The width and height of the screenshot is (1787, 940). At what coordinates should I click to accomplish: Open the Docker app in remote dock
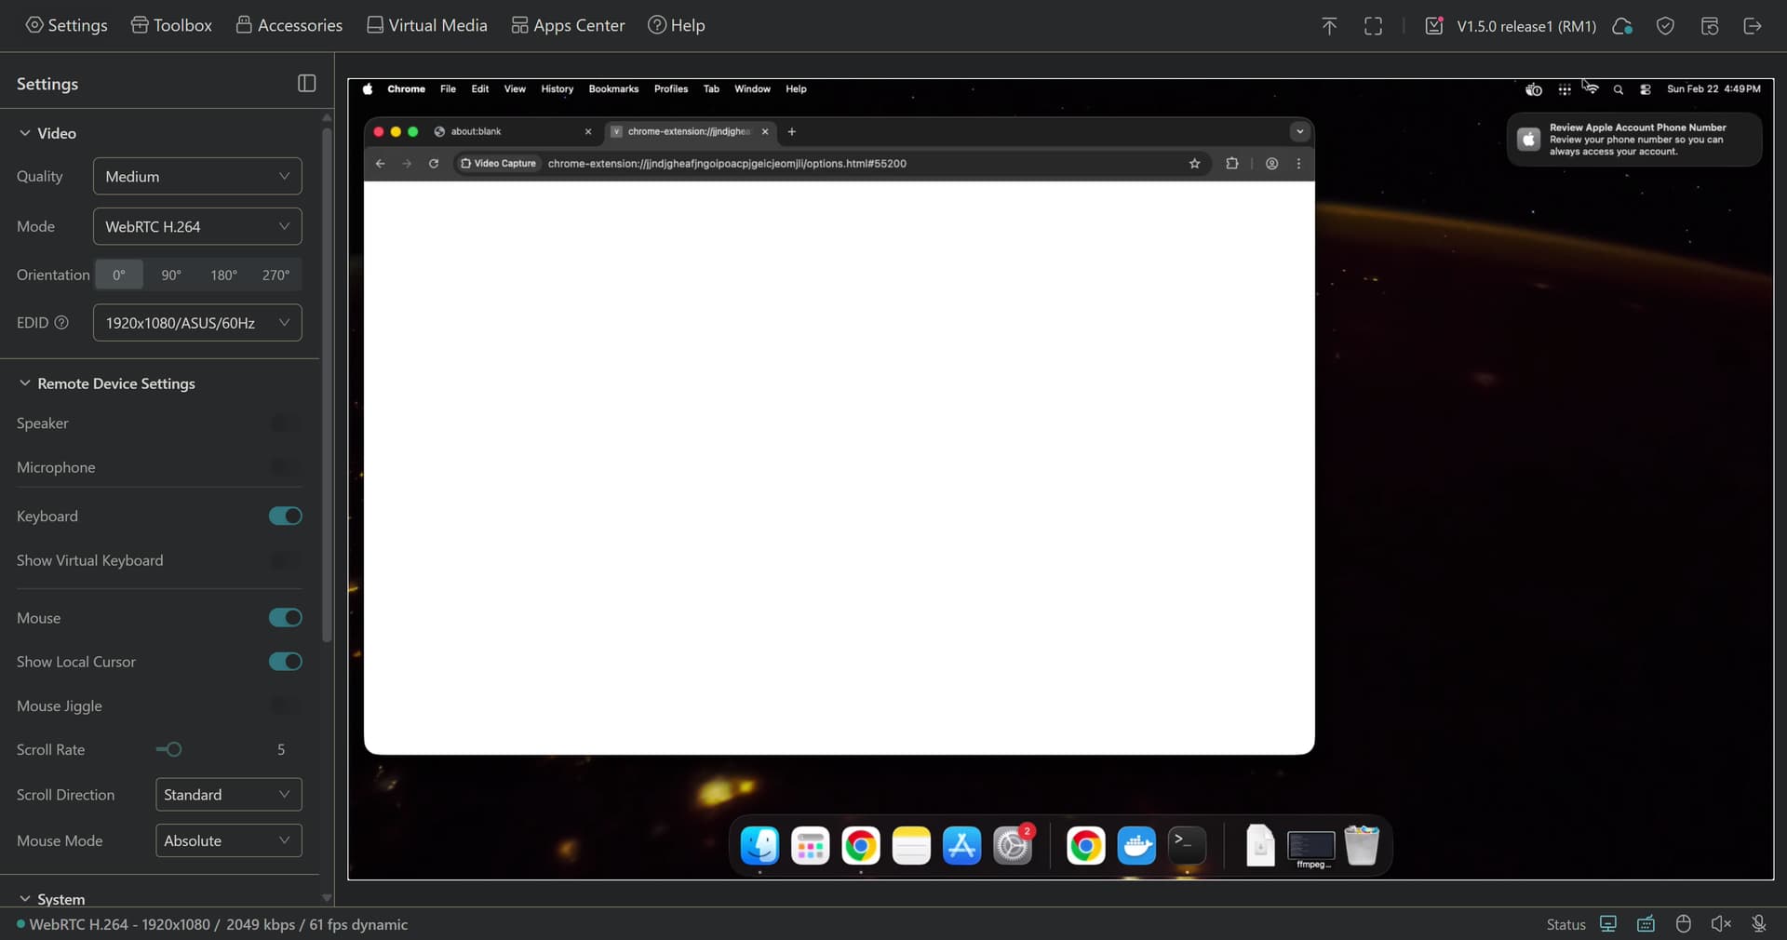1135,846
